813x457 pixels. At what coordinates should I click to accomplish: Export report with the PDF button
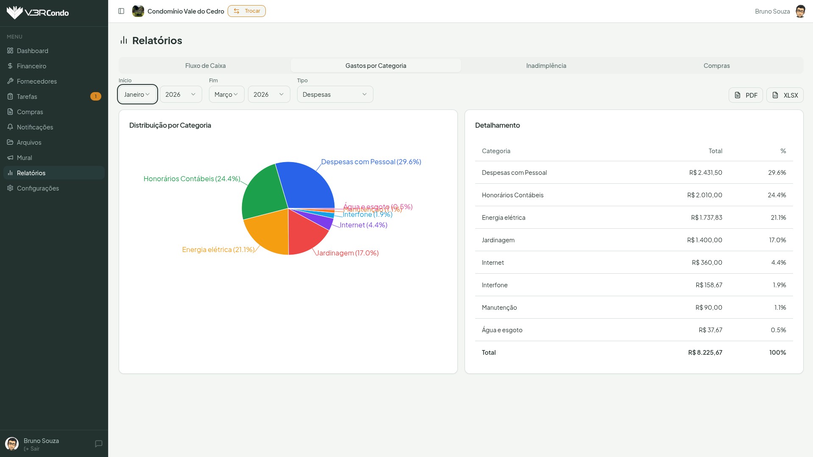(745, 95)
